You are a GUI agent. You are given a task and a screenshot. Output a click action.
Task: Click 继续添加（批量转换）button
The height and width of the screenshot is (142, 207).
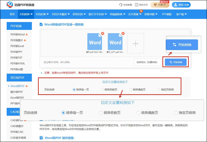click(148, 62)
